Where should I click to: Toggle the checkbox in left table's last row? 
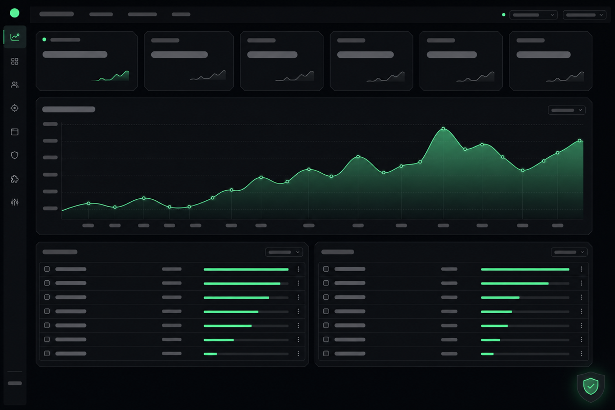point(47,354)
